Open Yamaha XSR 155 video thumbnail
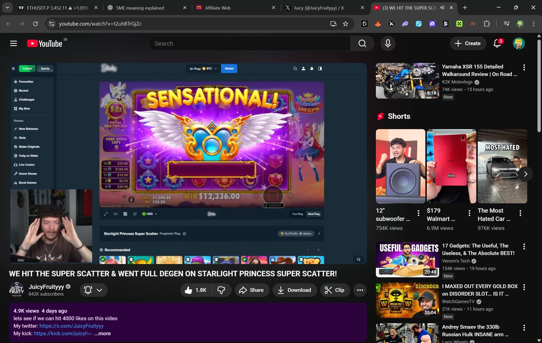 pos(407,81)
